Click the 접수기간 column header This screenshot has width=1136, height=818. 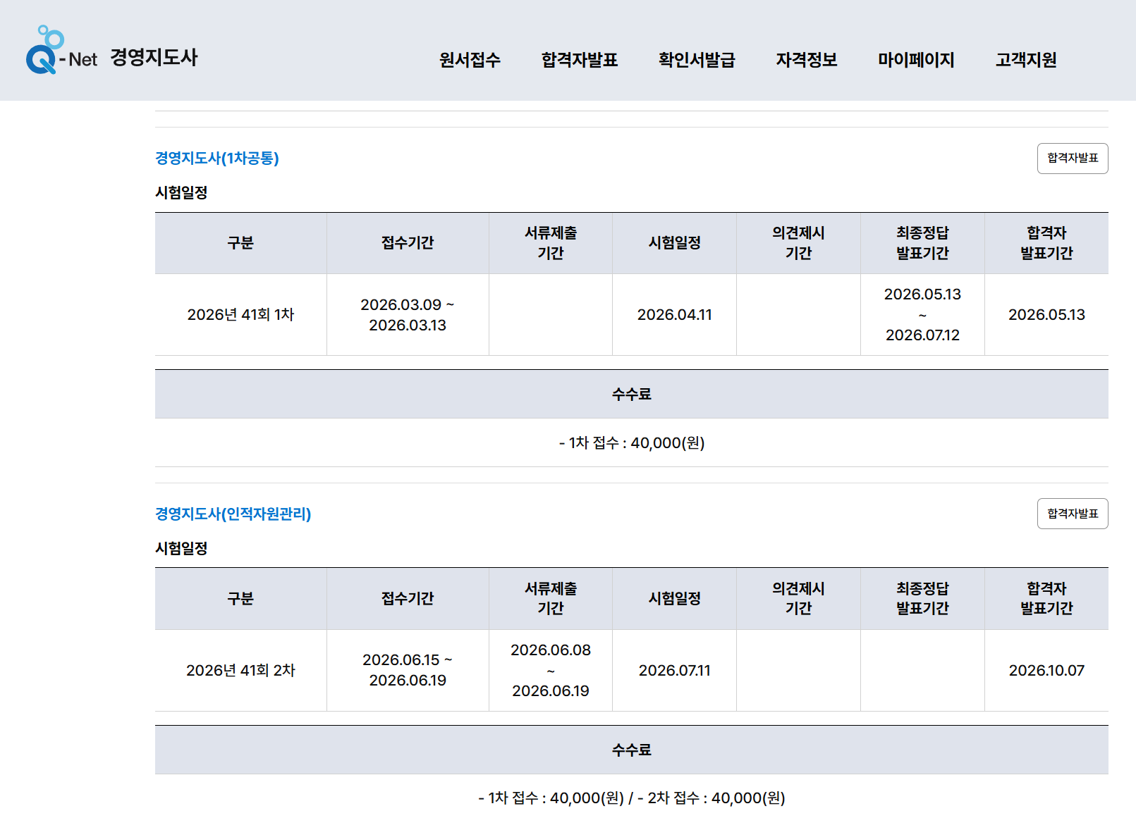point(408,242)
